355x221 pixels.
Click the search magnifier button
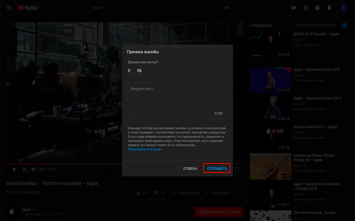click(240, 8)
